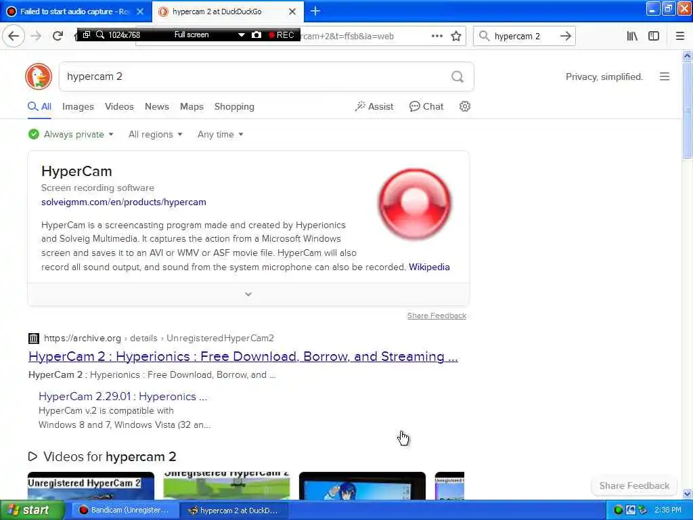Click the Assist button

click(x=374, y=106)
